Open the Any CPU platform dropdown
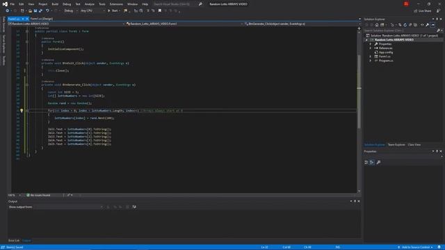This screenshot has width=445, height=250. tap(92, 11)
